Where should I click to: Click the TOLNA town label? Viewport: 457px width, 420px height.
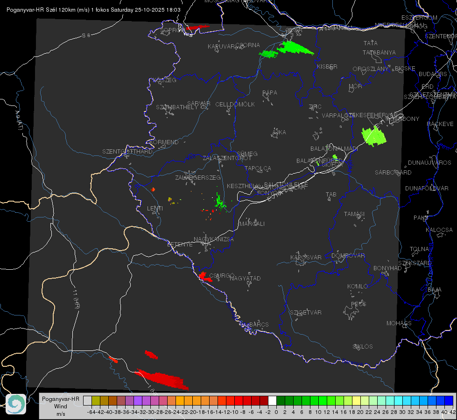pyautogui.click(x=419, y=249)
